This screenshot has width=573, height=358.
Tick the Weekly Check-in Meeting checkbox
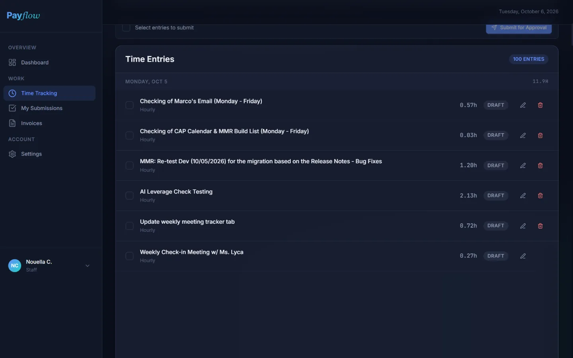[129, 256]
